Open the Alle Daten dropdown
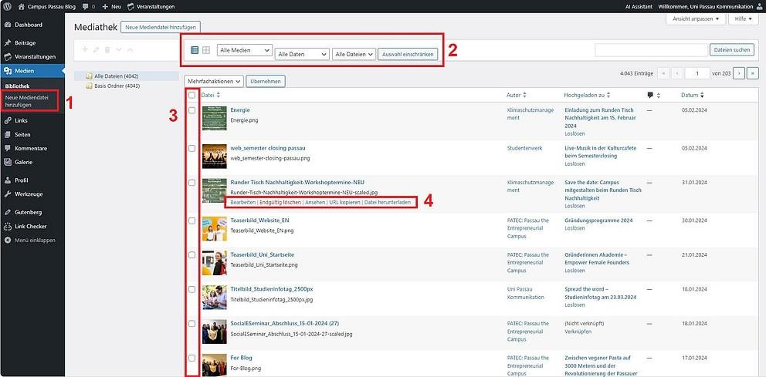This screenshot has width=766, height=377. pos(302,54)
